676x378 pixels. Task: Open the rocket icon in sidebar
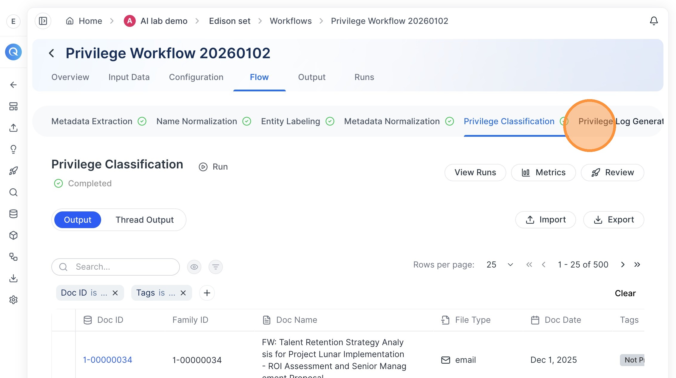pos(13,171)
